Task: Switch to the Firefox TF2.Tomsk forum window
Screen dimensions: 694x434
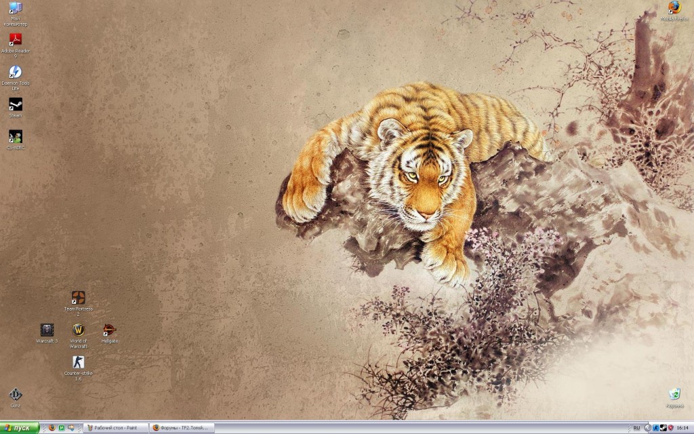Action: tap(182, 428)
